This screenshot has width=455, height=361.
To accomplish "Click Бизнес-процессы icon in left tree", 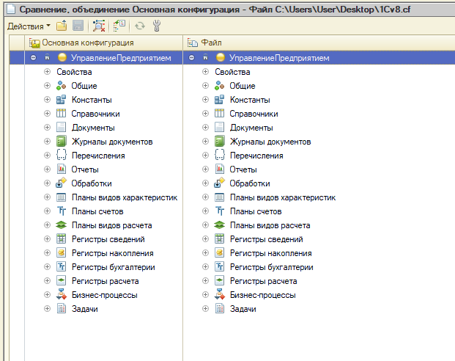I will pyautogui.click(x=62, y=294).
